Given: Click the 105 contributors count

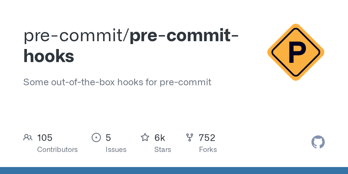Looking at the screenshot, I should 45,137.
